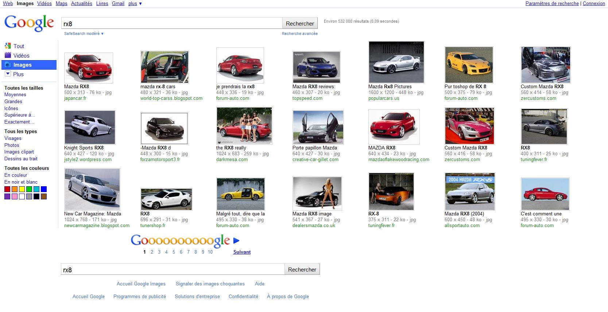Switch to Vidéos in top navigation bar
Screen dimensions: 608x312
[44, 4]
